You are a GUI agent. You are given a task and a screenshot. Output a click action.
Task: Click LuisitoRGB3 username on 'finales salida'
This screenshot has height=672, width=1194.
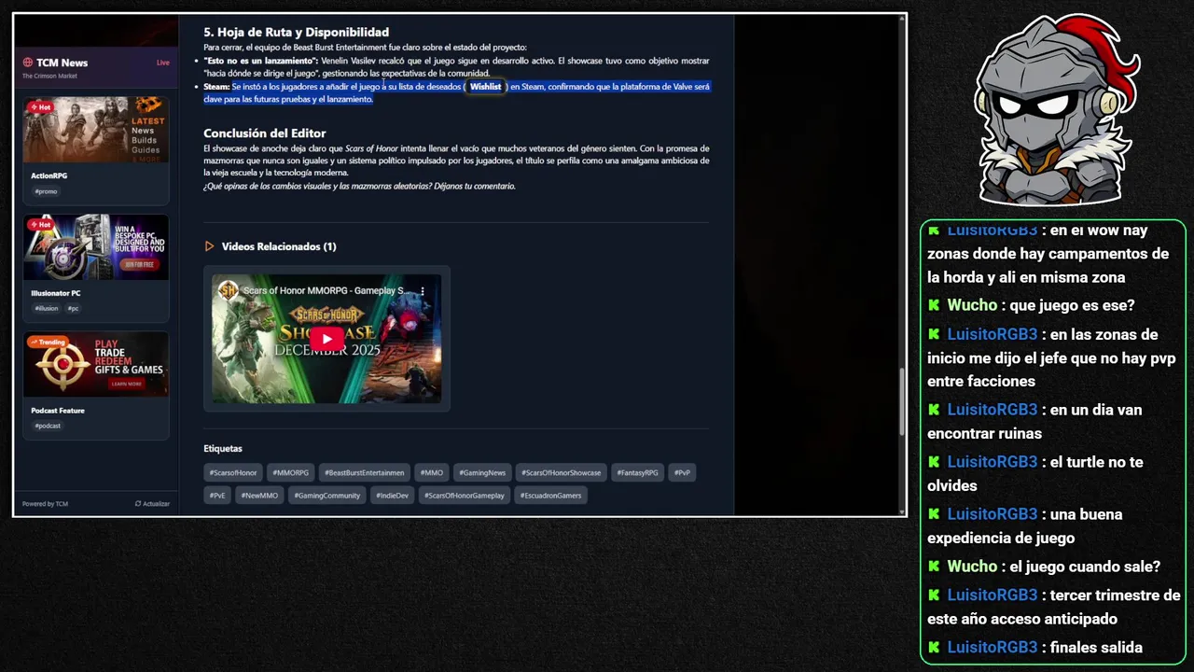pos(993,647)
